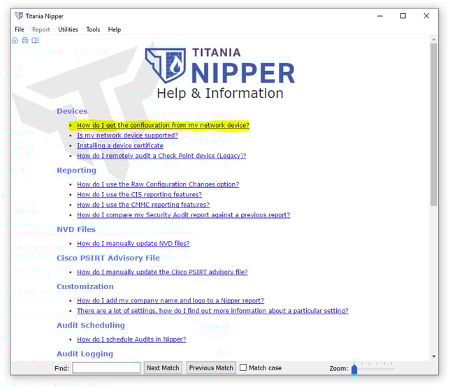450x387 pixels.
Task: Open 'How do I schedule Audits in Nipper?'
Action: (131, 339)
